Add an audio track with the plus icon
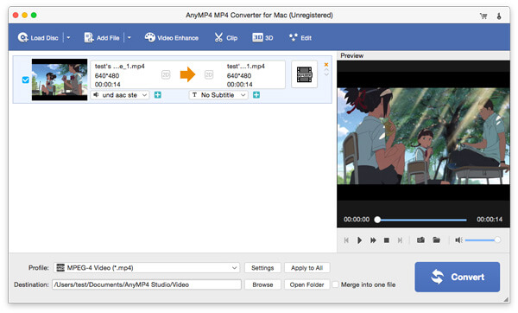 [158, 95]
